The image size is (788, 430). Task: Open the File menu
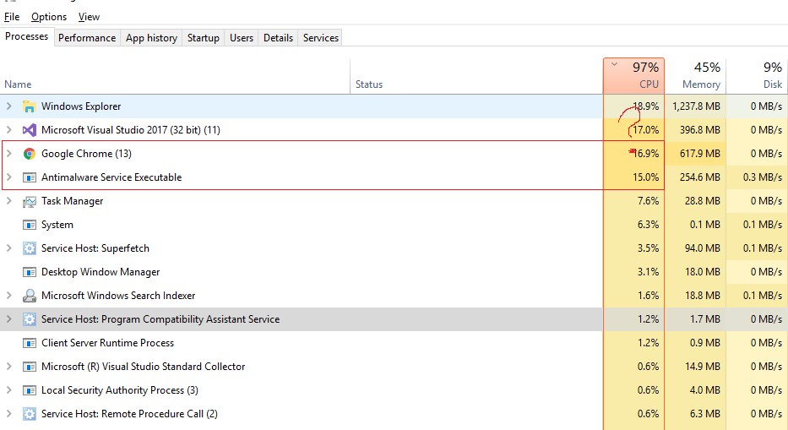coord(12,17)
